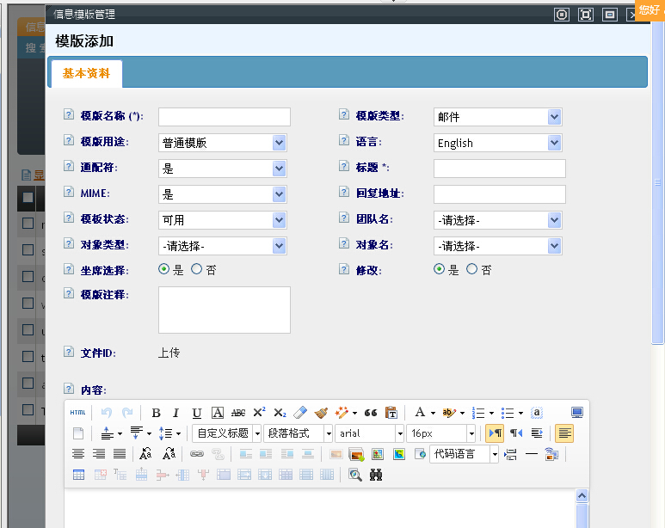Select 否 for 修改 option
Screen dimensions: 665x528
coord(471,269)
